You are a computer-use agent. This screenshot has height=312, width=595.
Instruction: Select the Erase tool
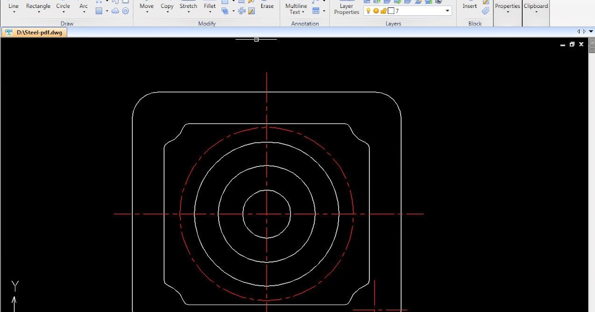point(267,6)
